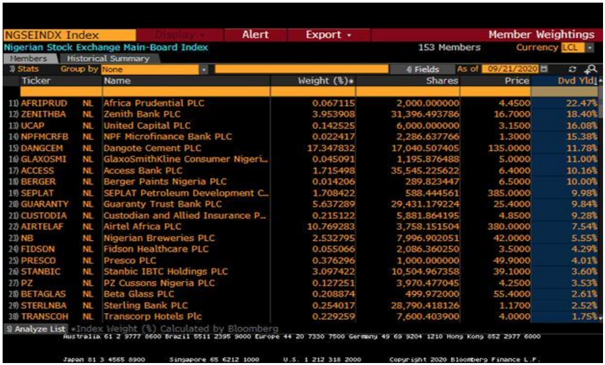605x365 pixels.
Task: Click the NGSEINDX Index security field
Action: [52, 35]
